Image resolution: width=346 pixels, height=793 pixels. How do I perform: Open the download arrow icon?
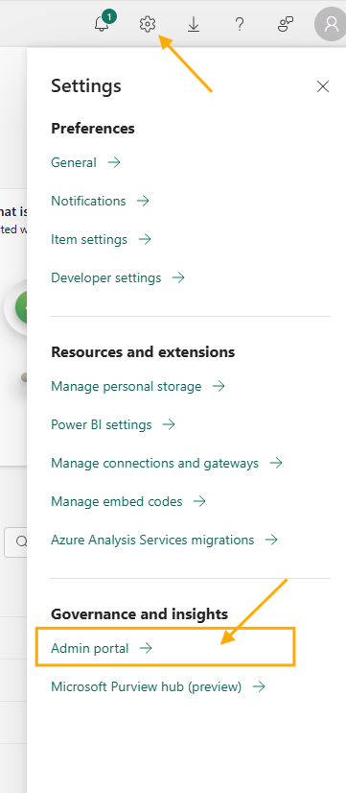194,24
